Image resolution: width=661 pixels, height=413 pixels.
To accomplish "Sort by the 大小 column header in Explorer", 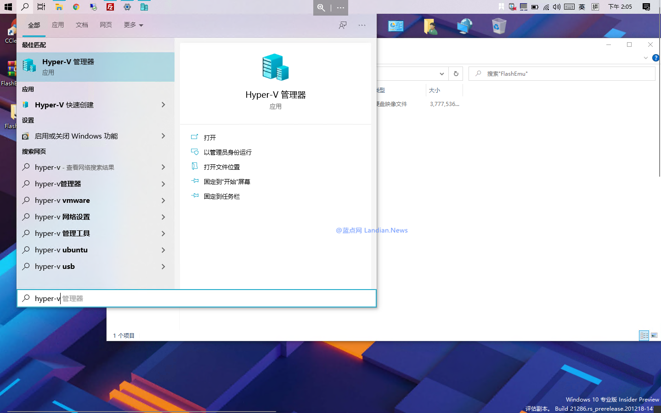I will click(x=444, y=90).
